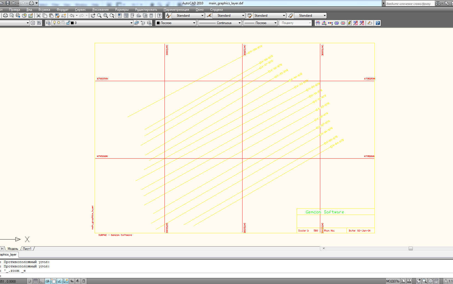This screenshot has height=284, width=453.
Task: Switch to the Лист1 layout tab
Action: (27, 249)
